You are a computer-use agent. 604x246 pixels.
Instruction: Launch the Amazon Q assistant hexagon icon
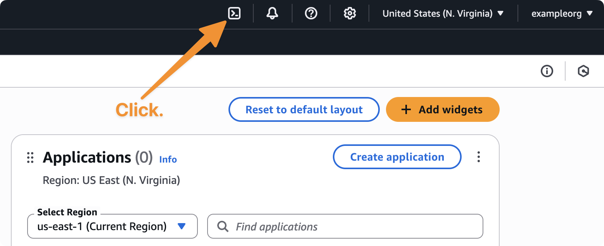[583, 71]
